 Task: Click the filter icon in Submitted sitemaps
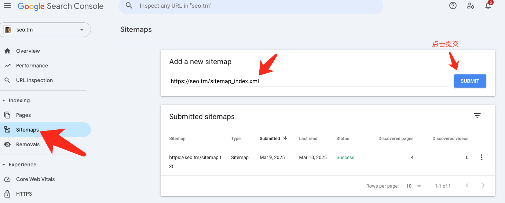point(477,115)
